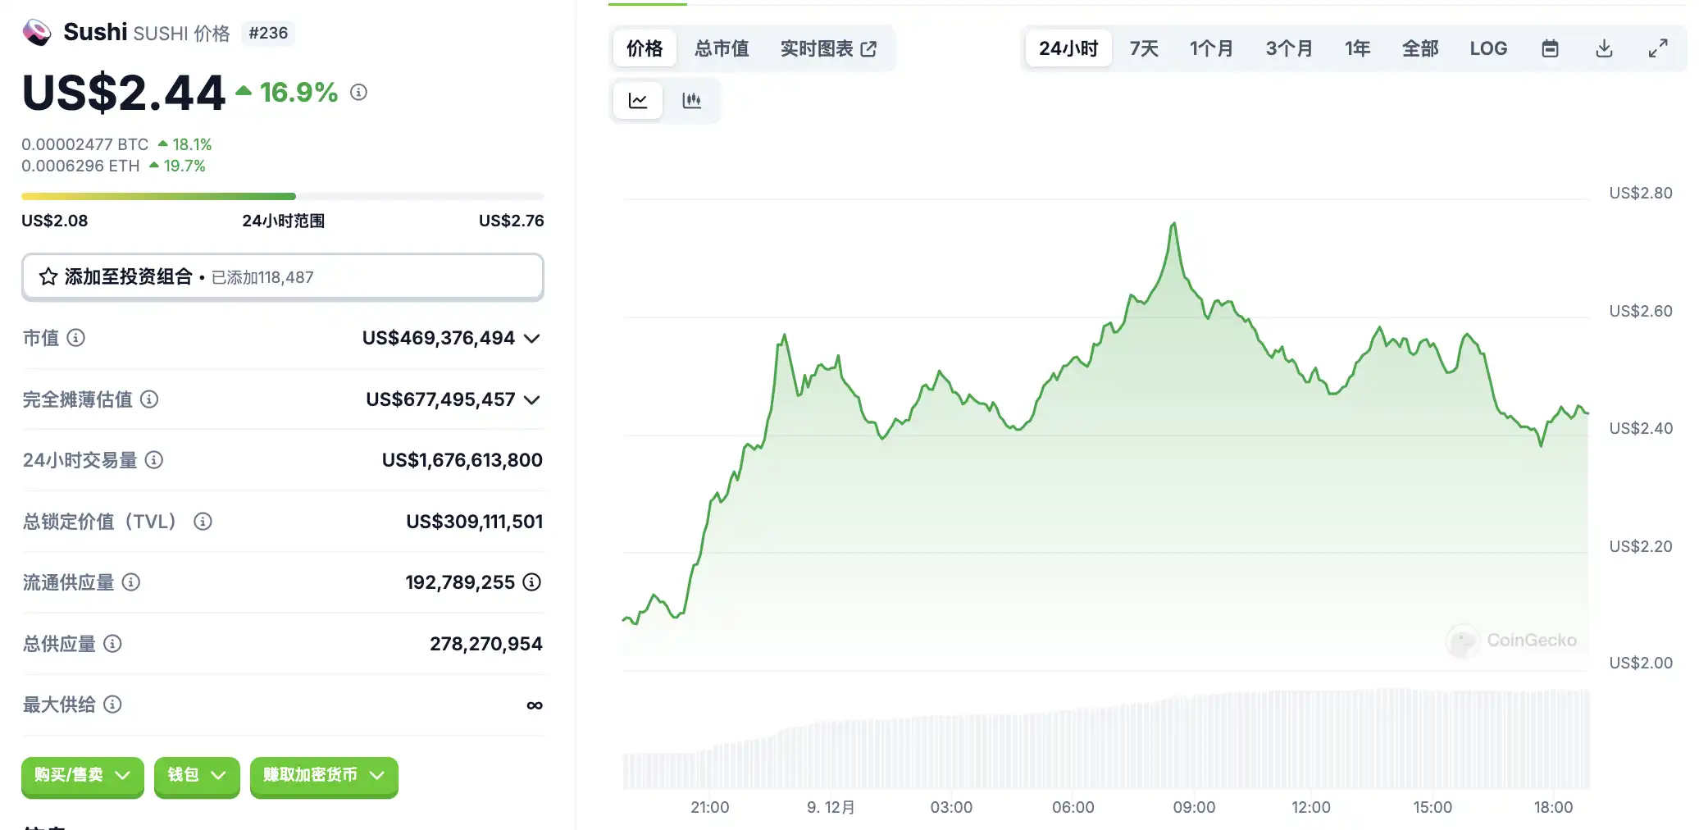The image size is (1699, 830).
Task: Switch to the 总市值 tab
Action: click(x=722, y=49)
